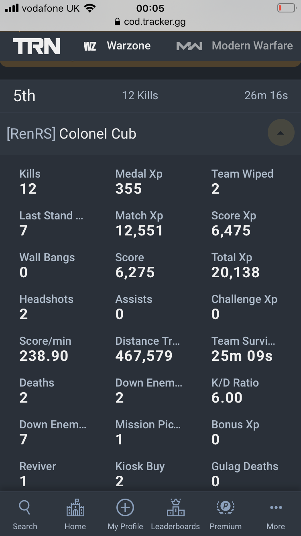Tap the 12 Kills match summary text

point(140,96)
